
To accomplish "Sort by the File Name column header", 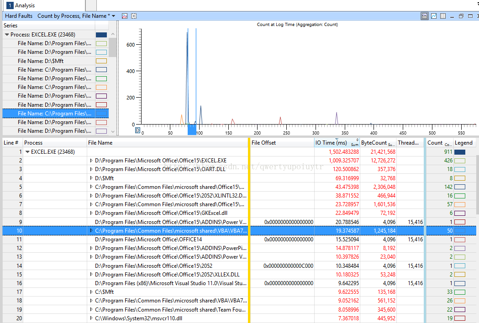I will pyautogui.click(x=168, y=143).
